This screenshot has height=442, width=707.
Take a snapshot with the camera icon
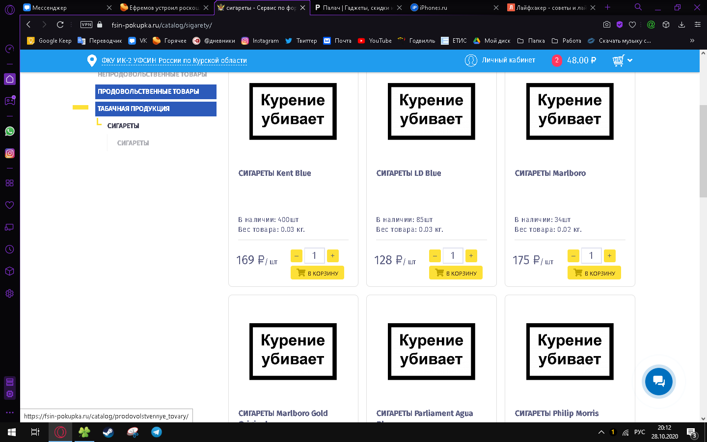click(607, 25)
